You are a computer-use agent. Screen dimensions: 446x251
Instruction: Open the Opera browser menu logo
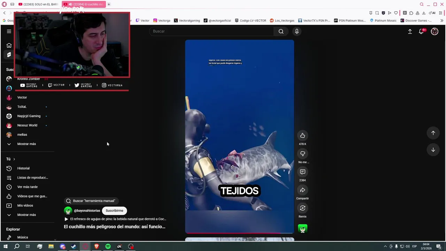(5, 4)
